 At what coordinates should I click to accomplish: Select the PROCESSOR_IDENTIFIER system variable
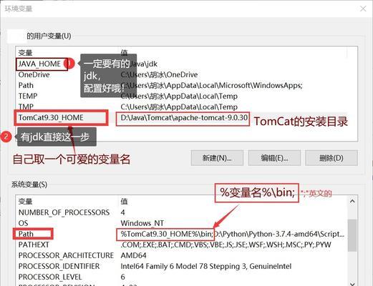[x=181, y=266]
